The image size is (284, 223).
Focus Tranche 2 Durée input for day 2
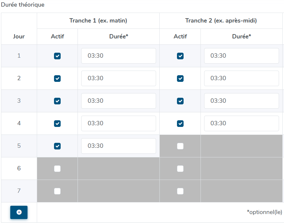[x=242, y=78]
